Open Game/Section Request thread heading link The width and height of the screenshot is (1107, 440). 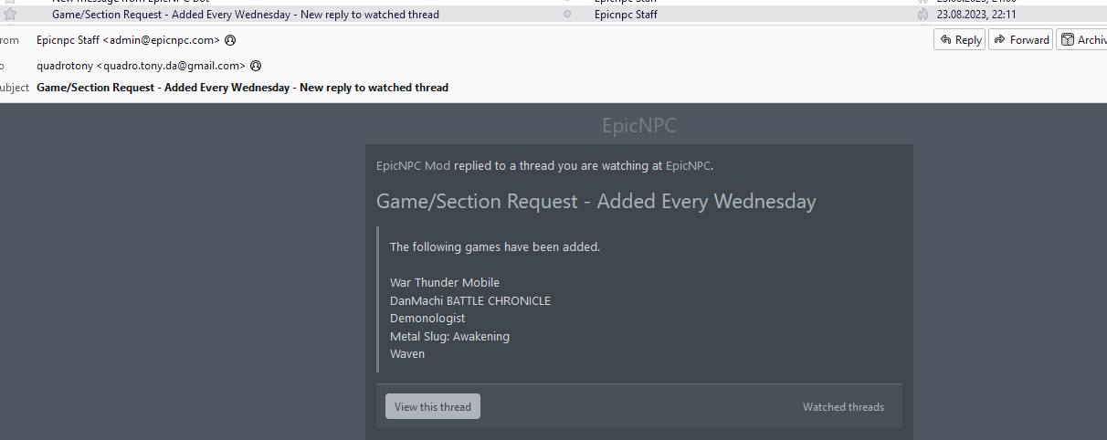coord(596,202)
